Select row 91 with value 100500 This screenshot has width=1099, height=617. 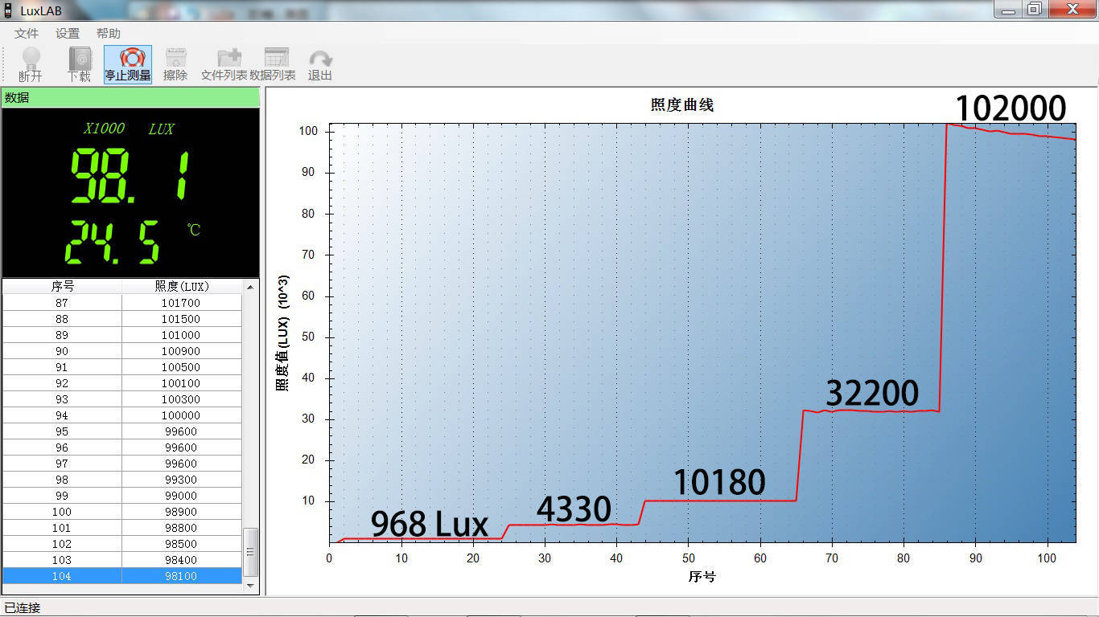(122, 367)
